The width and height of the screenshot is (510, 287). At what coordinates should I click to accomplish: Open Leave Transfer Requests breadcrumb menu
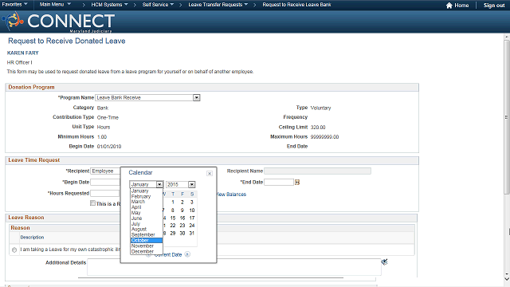point(218,5)
